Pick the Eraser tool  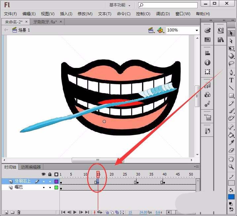click(231, 151)
